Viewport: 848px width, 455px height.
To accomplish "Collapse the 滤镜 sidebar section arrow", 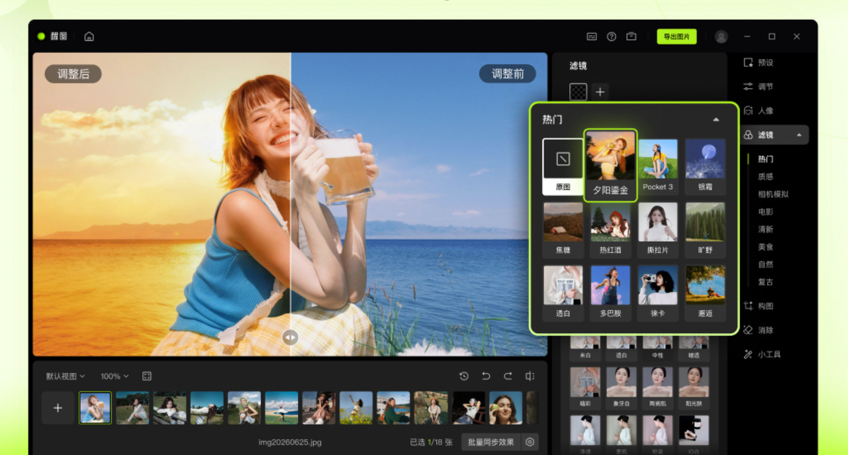I will pyautogui.click(x=799, y=135).
